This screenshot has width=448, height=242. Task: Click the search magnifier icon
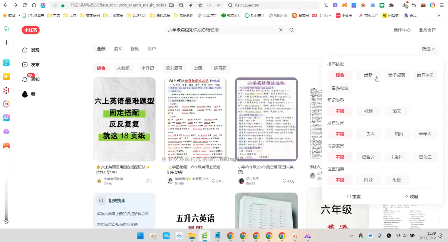coord(292,30)
